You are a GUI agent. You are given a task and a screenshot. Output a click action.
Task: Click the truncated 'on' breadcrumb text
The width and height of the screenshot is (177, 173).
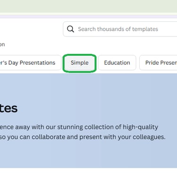click(2, 44)
